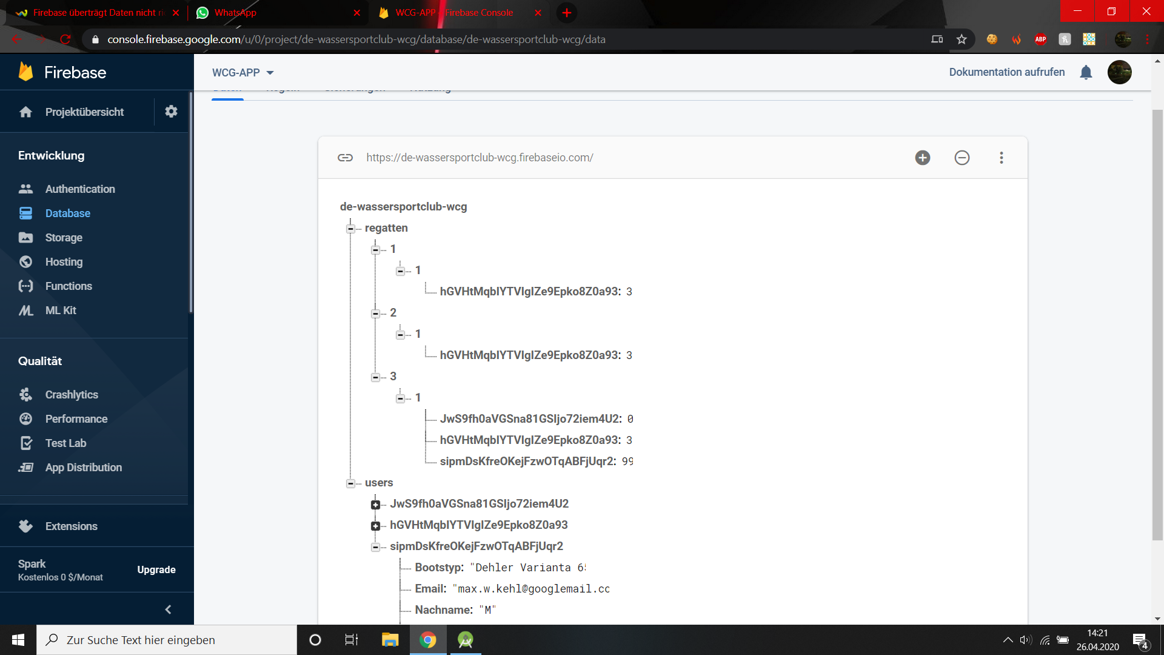Click the Upgrade plan button
Screen dimensions: 1164x655
156,569
